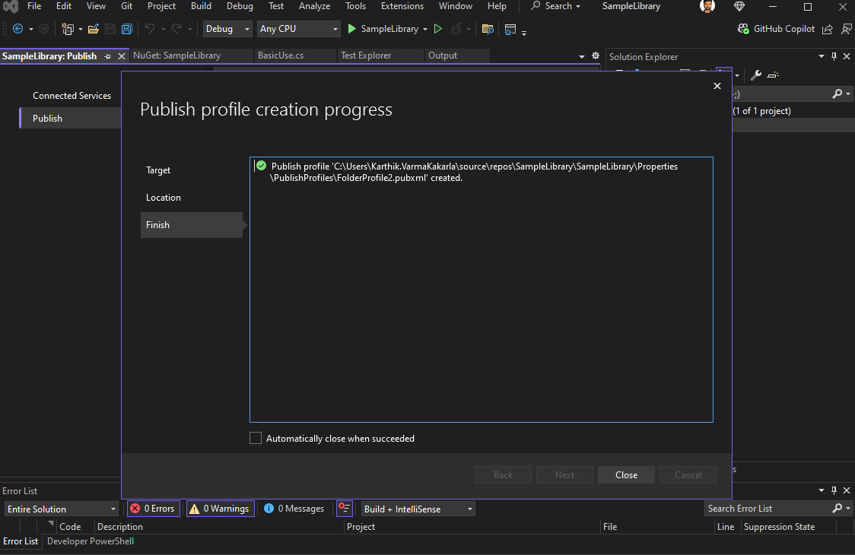Click the share icon next to GitHub Copilot
Viewport: 855px width, 555px height.
pos(827,29)
